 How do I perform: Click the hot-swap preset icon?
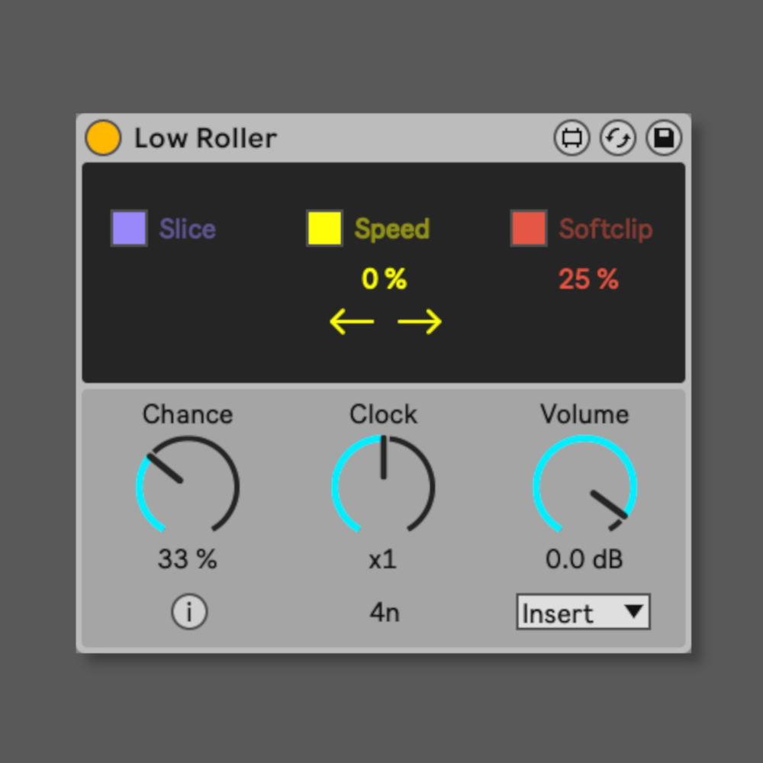point(618,137)
